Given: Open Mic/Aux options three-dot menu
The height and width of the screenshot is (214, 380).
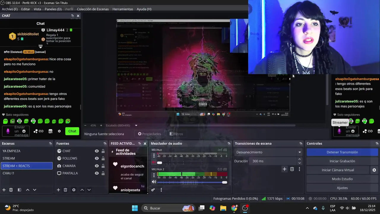Looking at the screenshot, I should tap(154, 156).
